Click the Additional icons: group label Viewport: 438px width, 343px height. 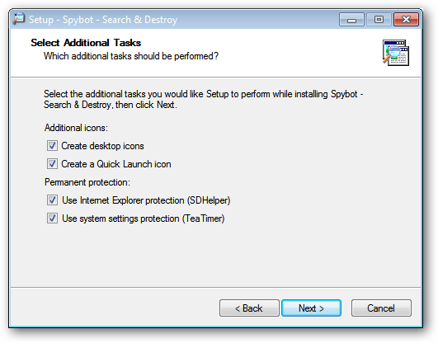coord(76,128)
